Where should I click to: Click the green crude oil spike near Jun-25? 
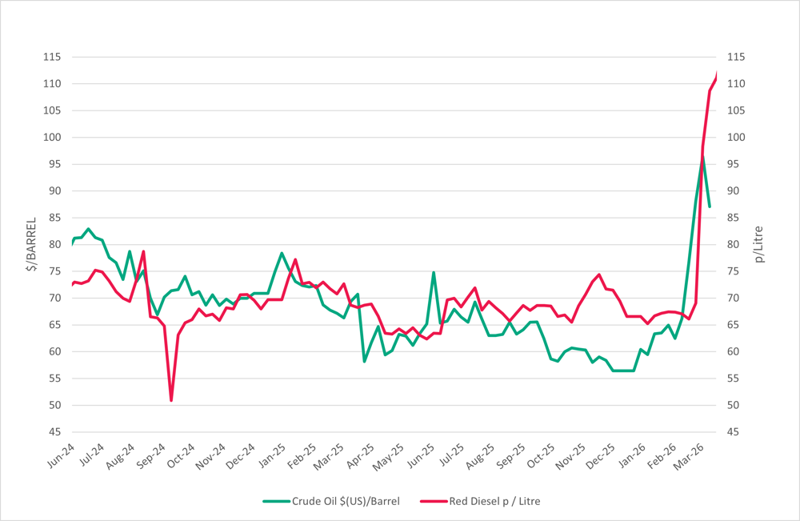click(x=434, y=272)
